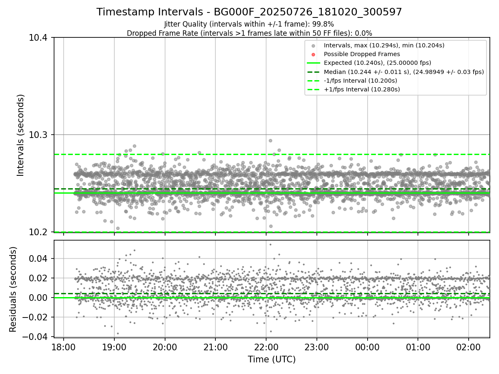Click the plot title Timestamp Intervals - BG000F_20250726_181020_300597
The image size is (499, 374).
[249, 12]
